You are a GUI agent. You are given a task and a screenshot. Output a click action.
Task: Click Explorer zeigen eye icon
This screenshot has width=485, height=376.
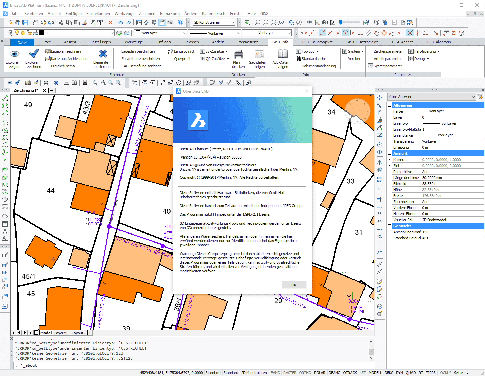[14, 54]
